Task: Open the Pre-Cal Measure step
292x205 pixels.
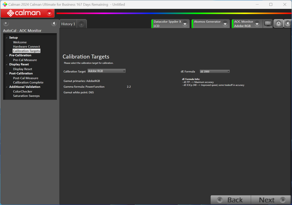Action: point(25,60)
